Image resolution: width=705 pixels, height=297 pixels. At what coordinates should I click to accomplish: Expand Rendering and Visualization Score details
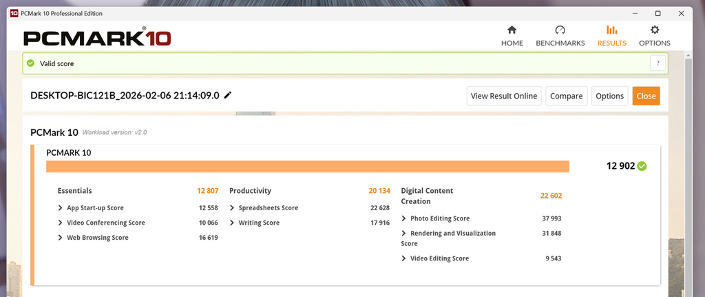403,233
